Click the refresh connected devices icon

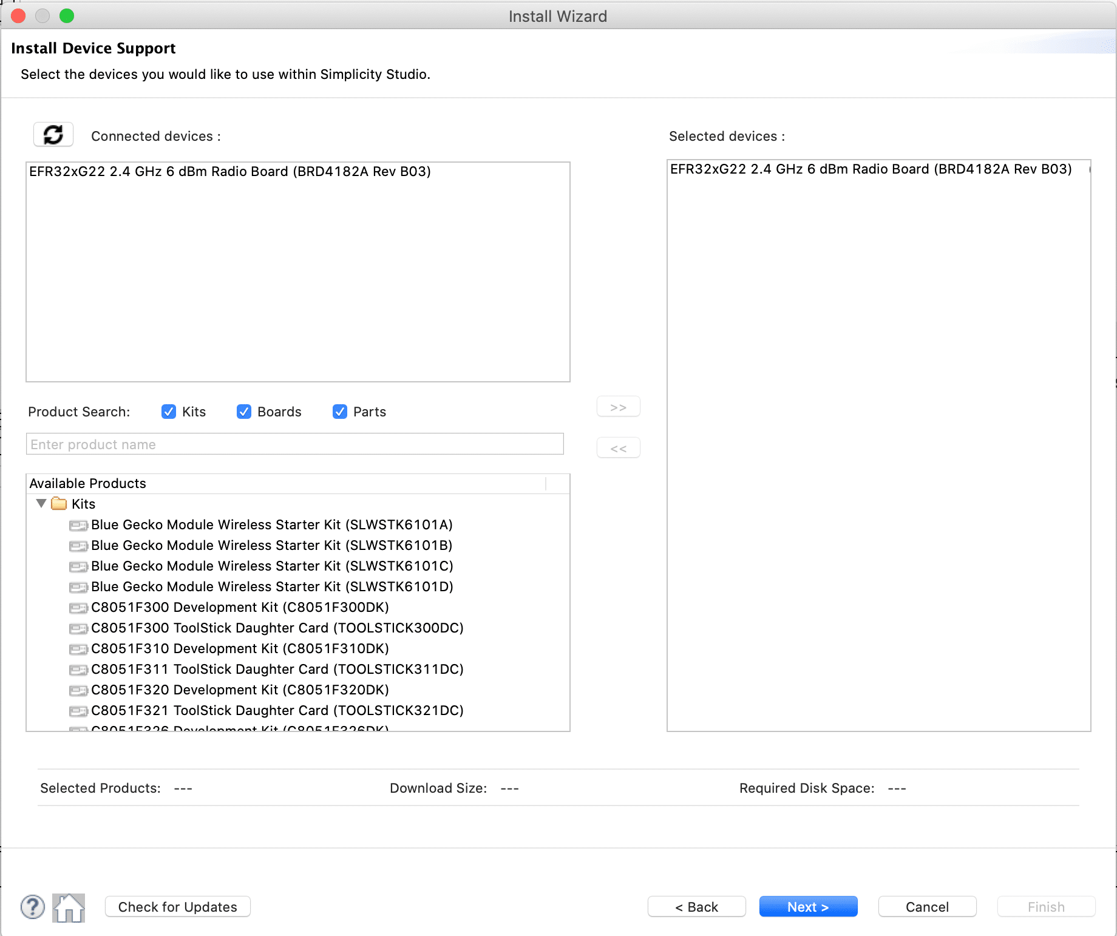coord(53,135)
